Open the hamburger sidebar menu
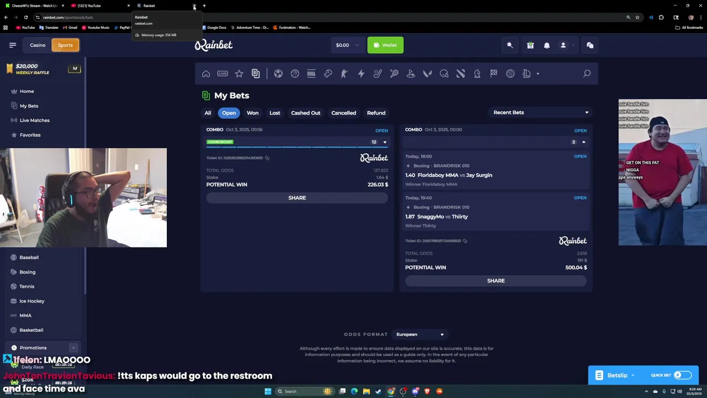Screen dimensions: 707x398 [13, 45]
